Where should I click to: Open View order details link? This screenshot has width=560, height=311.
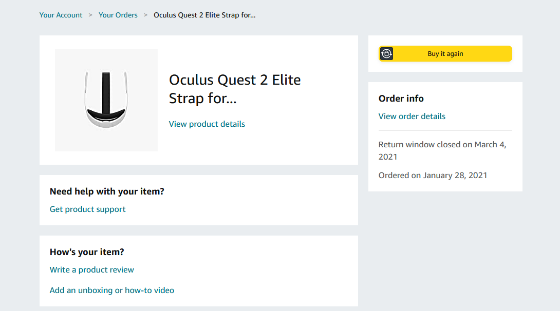412,116
